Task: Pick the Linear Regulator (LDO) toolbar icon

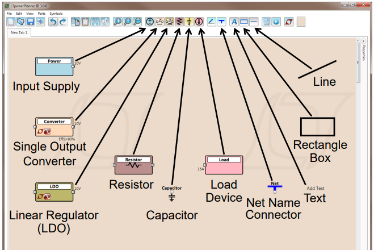Action: (x=169, y=22)
